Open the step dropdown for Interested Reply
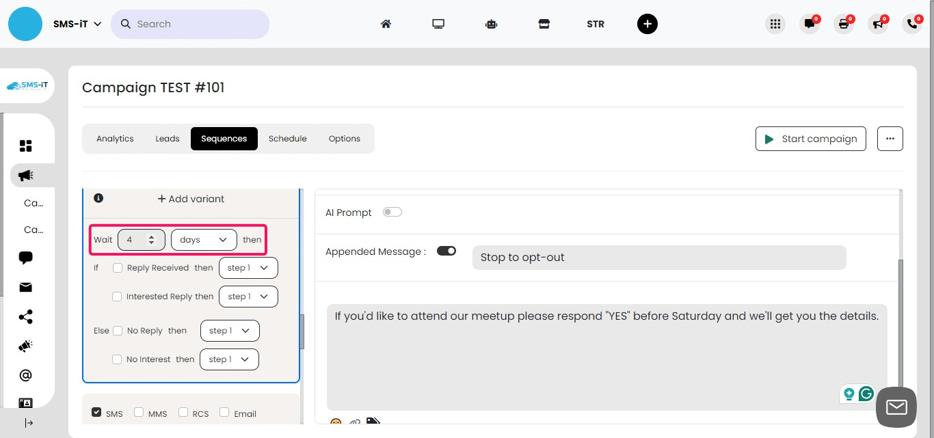The width and height of the screenshot is (934, 438). [248, 297]
